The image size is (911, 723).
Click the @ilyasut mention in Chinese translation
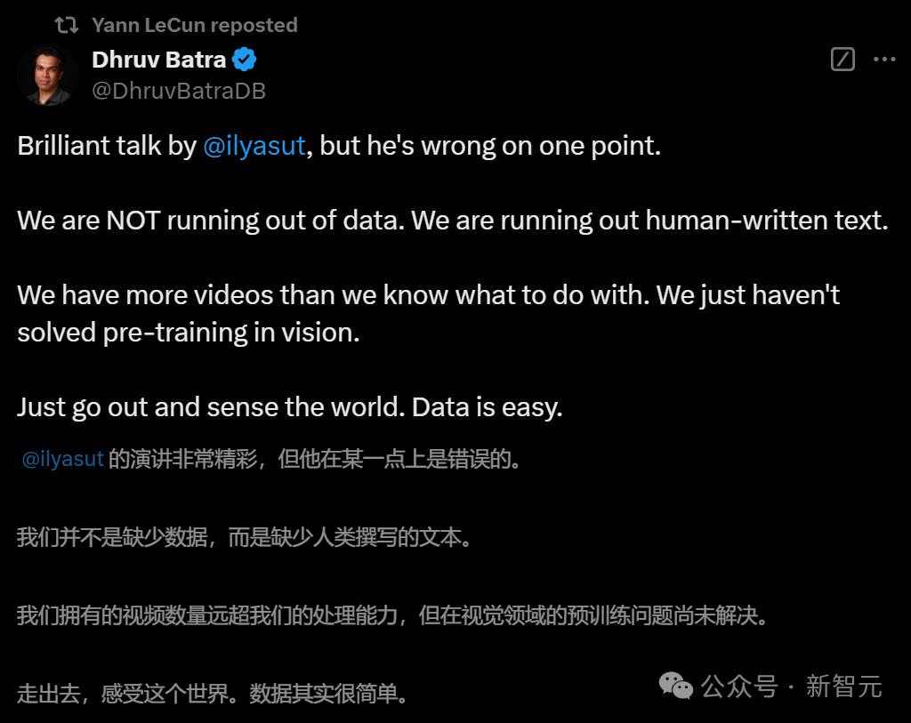(62, 460)
